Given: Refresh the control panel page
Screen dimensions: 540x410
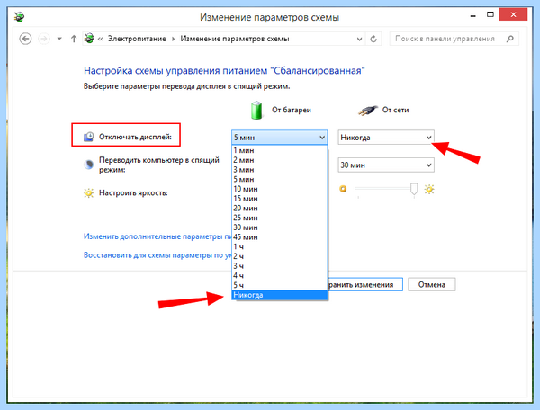Looking at the screenshot, I should (x=373, y=39).
